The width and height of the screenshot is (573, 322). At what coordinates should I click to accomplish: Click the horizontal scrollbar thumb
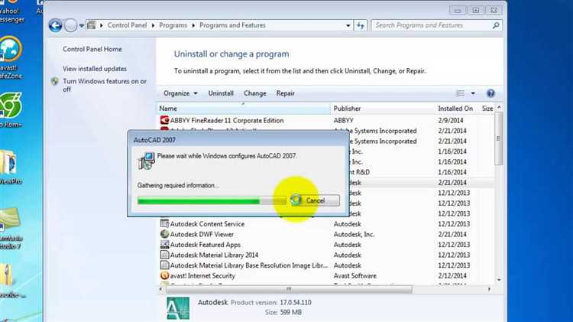pyautogui.click(x=289, y=289)
